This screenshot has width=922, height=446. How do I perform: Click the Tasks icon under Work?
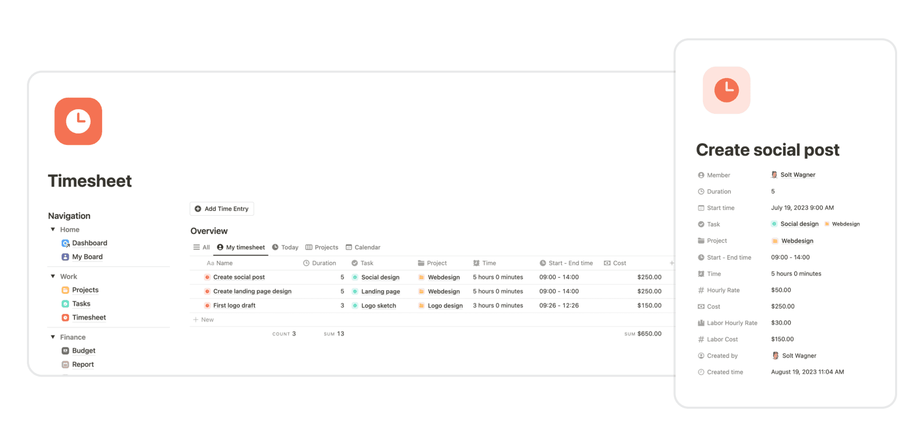(x=65, y=304)
